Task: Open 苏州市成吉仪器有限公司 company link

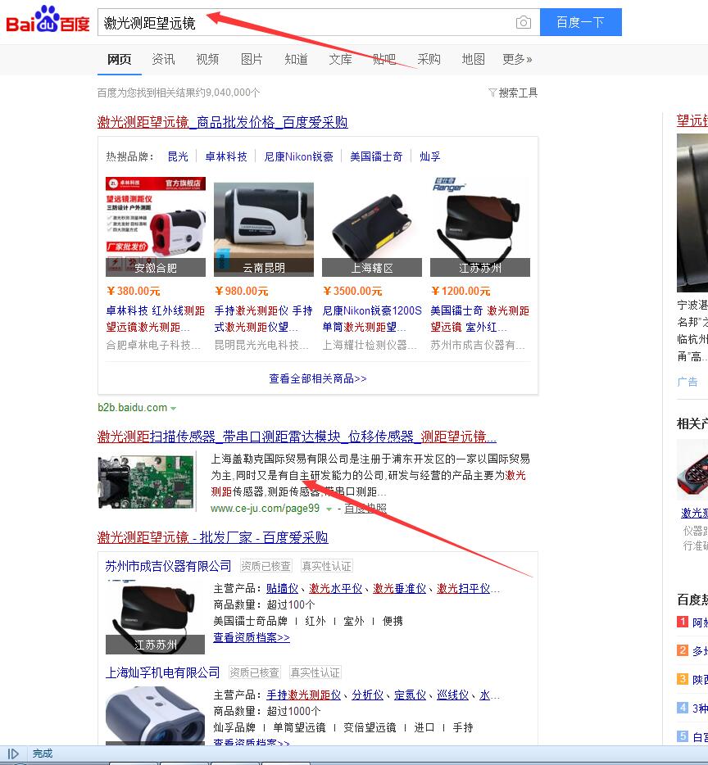Action: [168, 566]
